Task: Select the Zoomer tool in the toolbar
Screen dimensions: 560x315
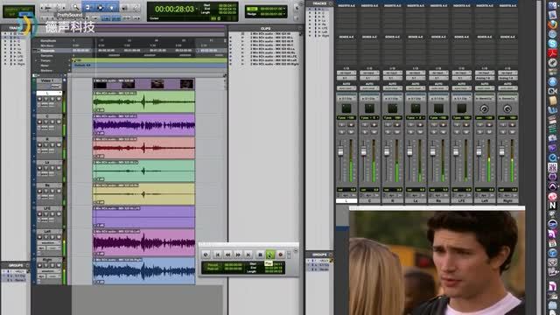Action: [76, 7]
